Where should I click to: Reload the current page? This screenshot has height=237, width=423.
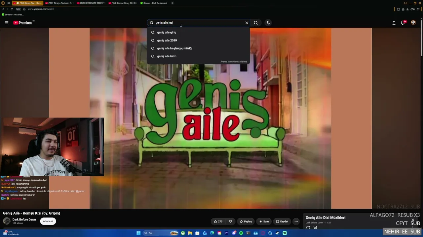pos(12,9)
